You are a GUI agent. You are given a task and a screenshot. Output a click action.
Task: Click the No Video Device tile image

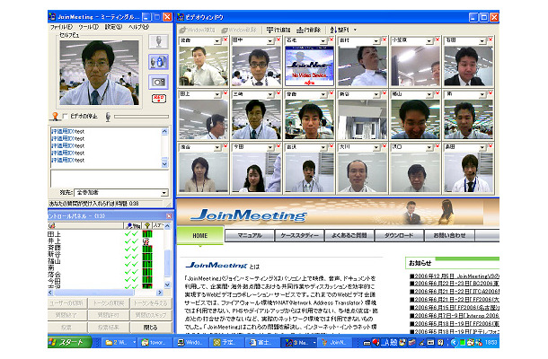[x=309, y=66]
